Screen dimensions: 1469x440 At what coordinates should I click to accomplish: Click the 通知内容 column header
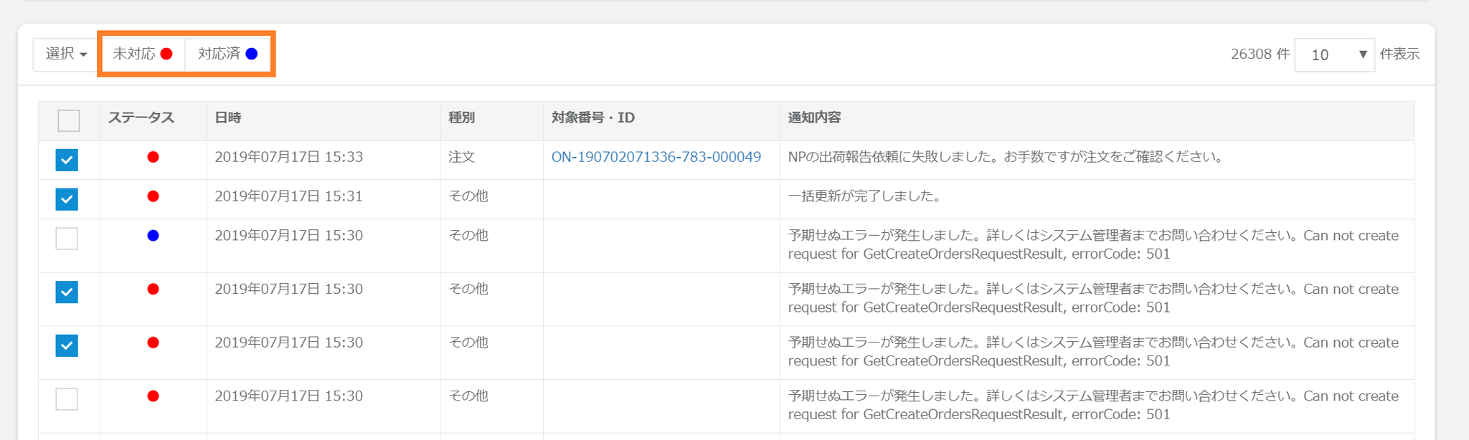(814, 118)
